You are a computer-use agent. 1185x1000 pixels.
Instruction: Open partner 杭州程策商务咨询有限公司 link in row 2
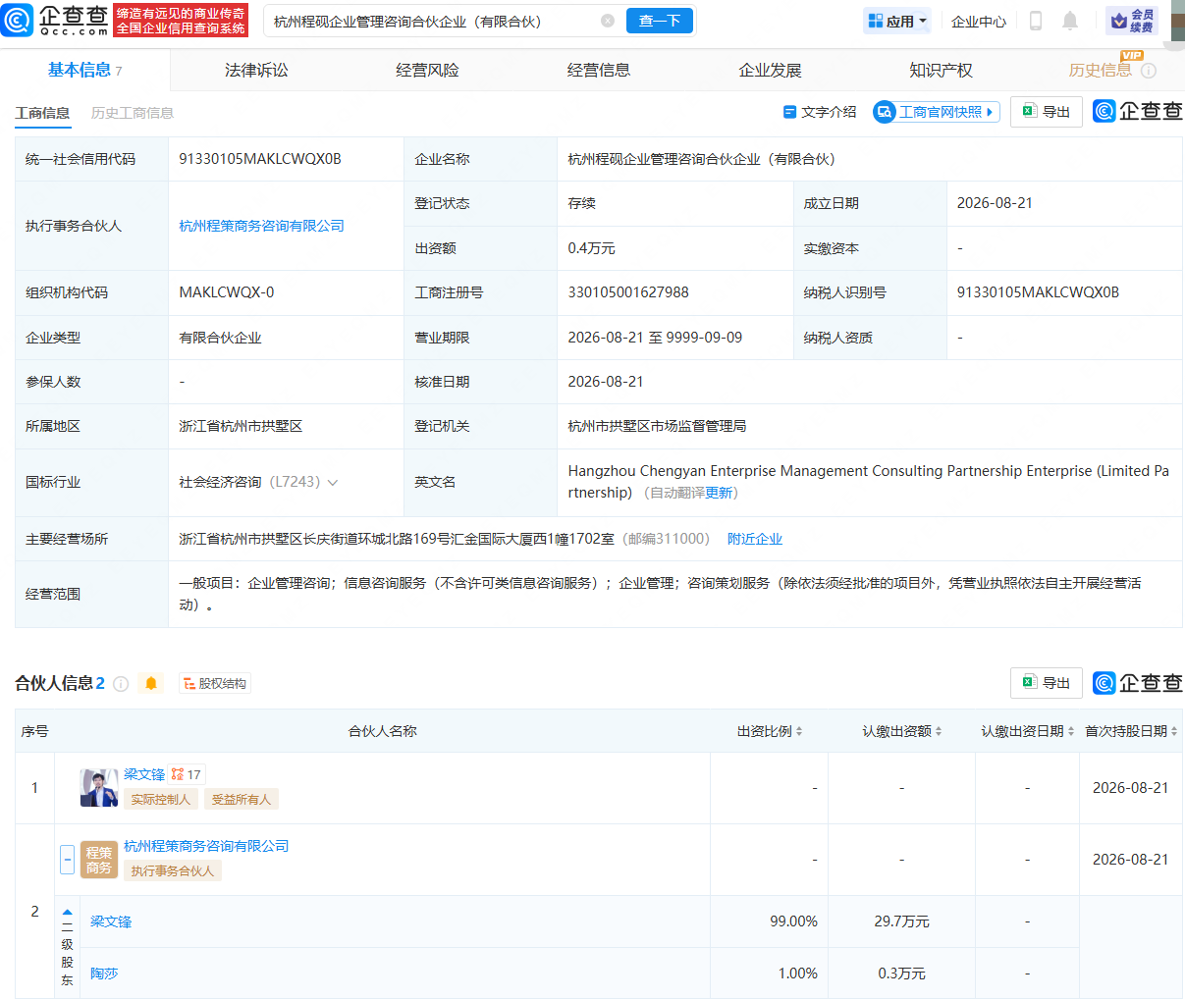click(x=206, y=846)
